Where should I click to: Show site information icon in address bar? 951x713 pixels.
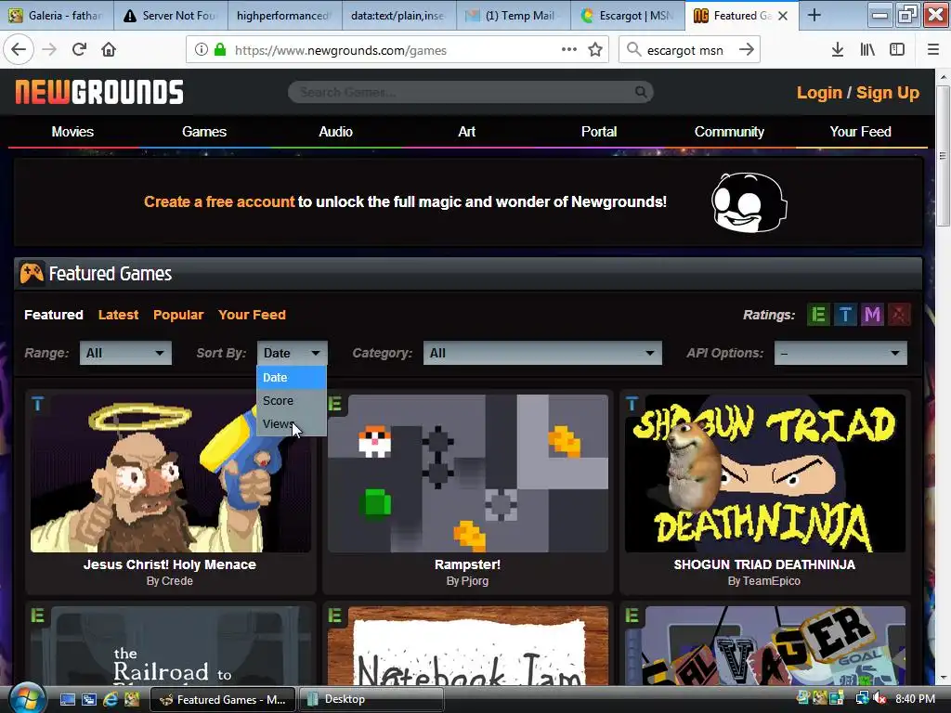point(201,50)
